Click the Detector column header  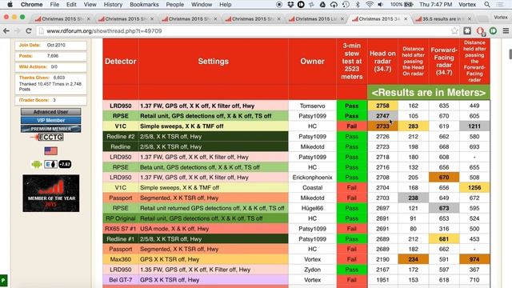121,62
